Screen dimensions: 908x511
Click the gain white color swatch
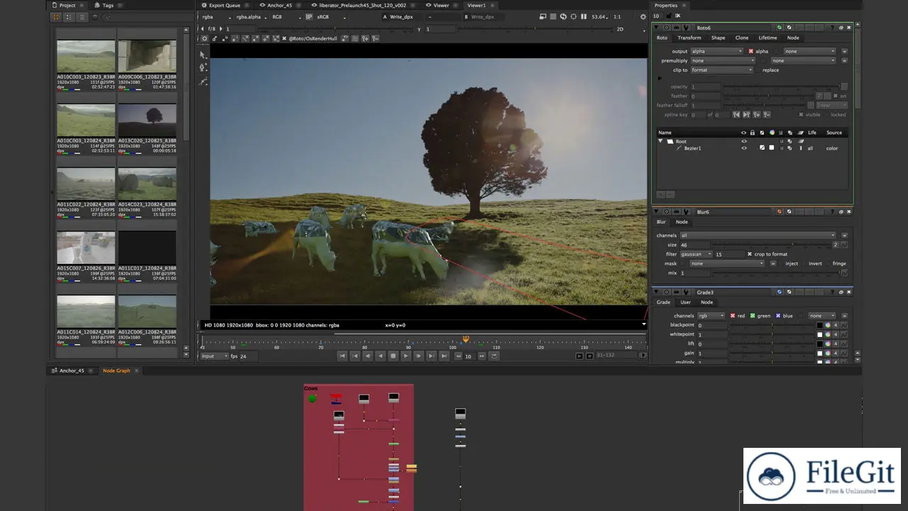point(820,353)
